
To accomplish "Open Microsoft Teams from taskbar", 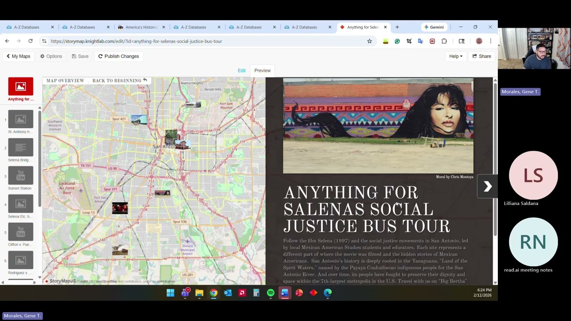I will tap(185, 293).
